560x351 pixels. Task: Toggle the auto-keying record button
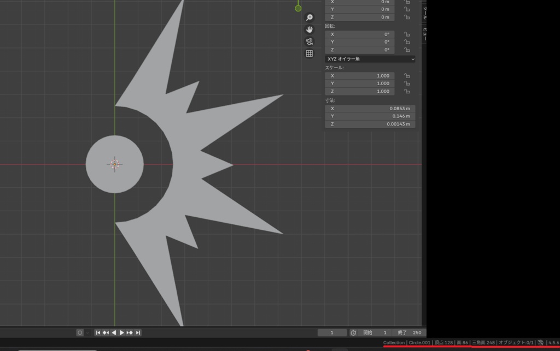[x=80, y=332]
